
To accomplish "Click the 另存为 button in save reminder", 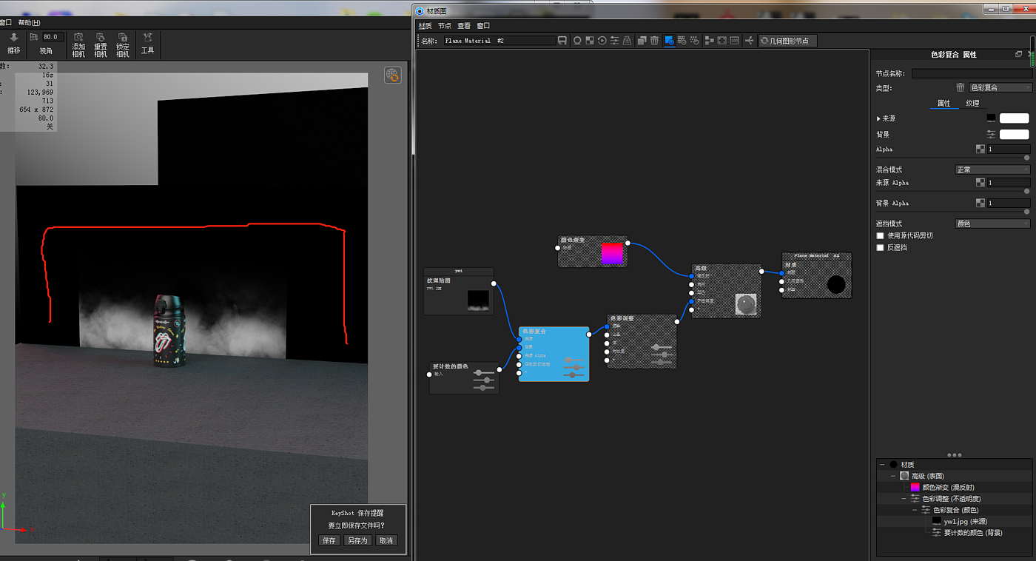I will (357, 540).
